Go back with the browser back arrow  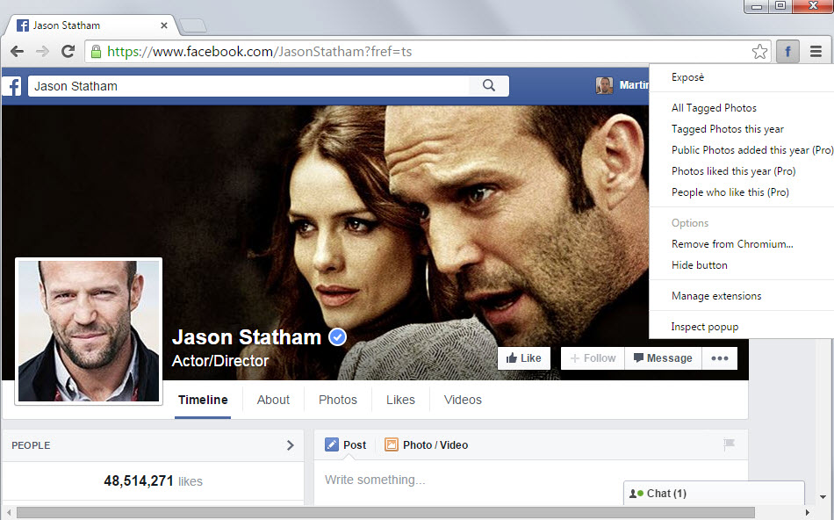17,52
